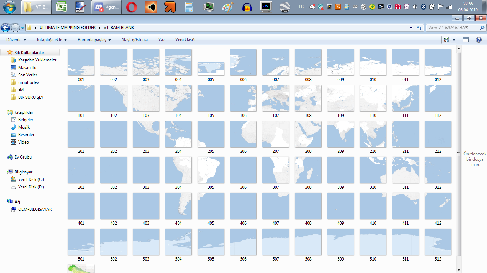Select Kitaplıklar in navigation pane
Screen dimensions: 487x273
coord(24,112)
